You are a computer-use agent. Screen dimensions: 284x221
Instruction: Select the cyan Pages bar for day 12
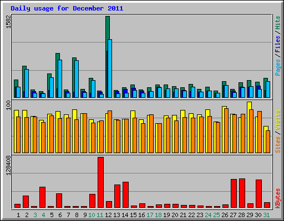(x=110, y=69)
